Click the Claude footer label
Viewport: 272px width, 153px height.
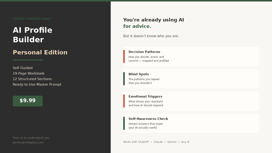tap(158, 142)
